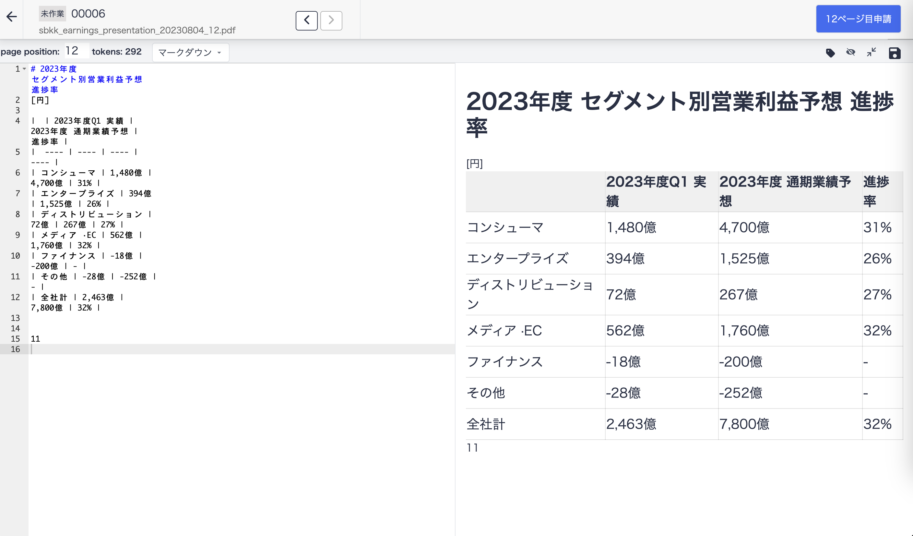This screenshot has height=536, width=913.
Task: Click document ID 00006
Action: coord(88,14)
